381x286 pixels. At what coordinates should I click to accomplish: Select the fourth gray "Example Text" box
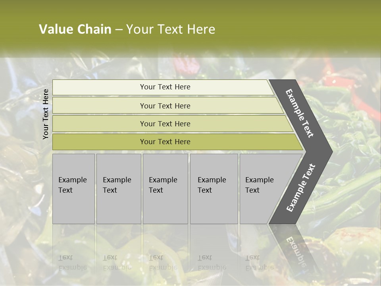pyautogui.click(x=214, y=188)
